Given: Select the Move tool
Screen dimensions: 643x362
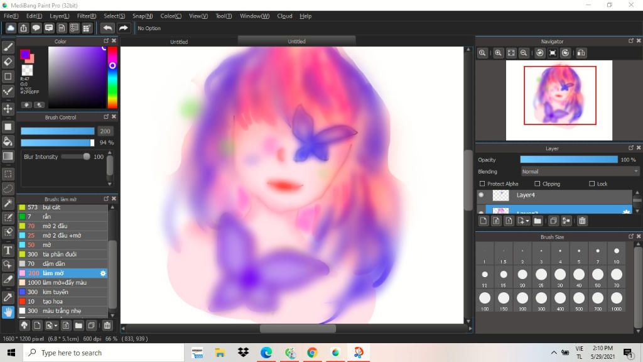Looking at the screenshot, I should click(x=8, y=109).
